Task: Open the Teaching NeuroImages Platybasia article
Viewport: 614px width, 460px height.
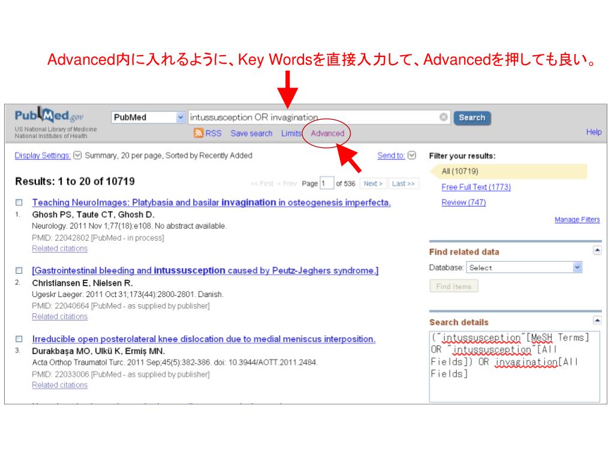Action: pos(212,202)
